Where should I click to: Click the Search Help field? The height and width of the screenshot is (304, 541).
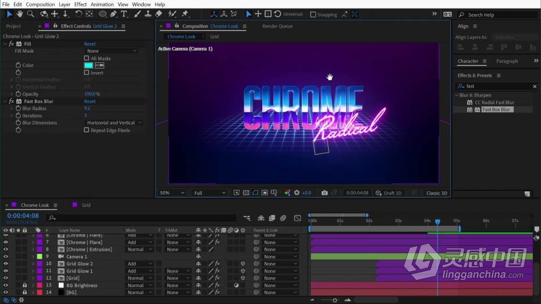(497, 15)
